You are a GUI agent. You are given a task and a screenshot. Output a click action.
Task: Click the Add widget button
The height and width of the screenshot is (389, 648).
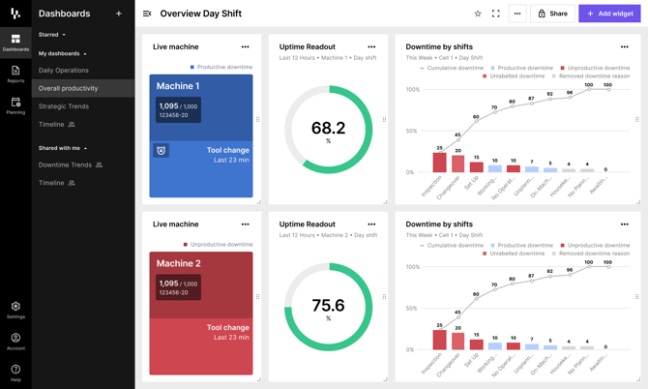[x=609, y=14]
